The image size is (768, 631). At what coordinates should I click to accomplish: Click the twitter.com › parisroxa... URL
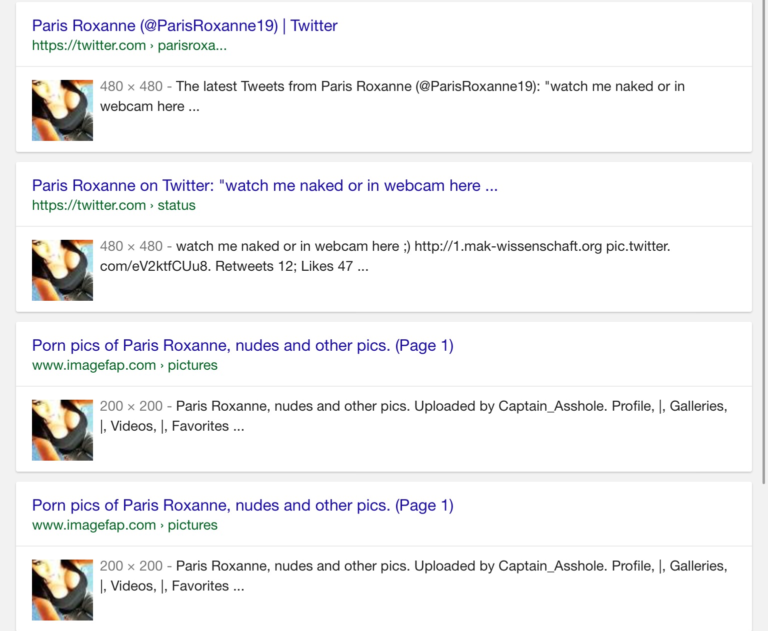129,45
